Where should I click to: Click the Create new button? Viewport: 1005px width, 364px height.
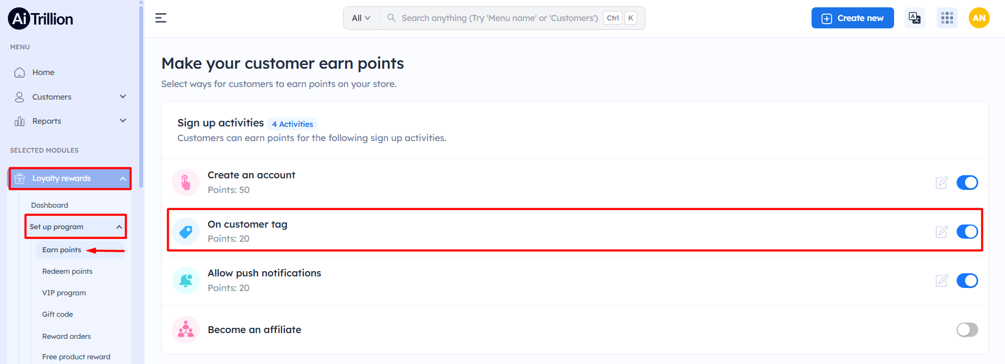tap(853, 18)
